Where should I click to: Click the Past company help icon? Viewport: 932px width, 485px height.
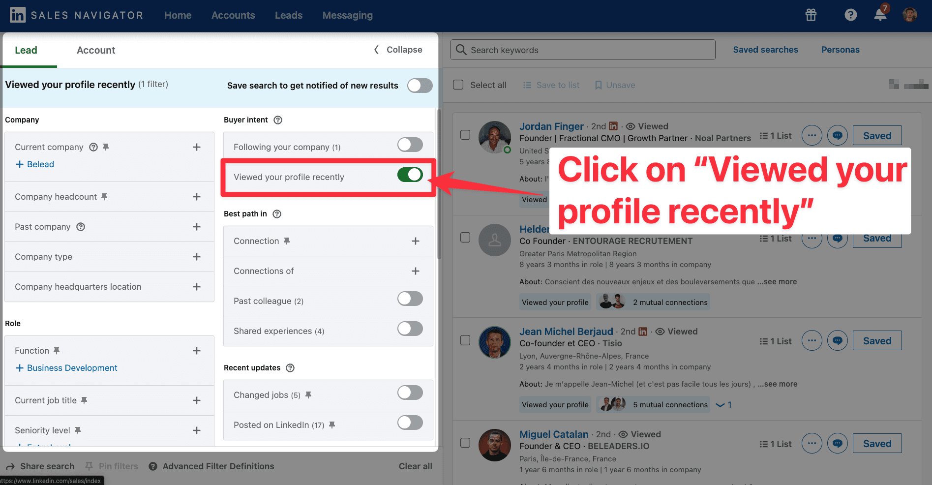(x=81, y=227)
